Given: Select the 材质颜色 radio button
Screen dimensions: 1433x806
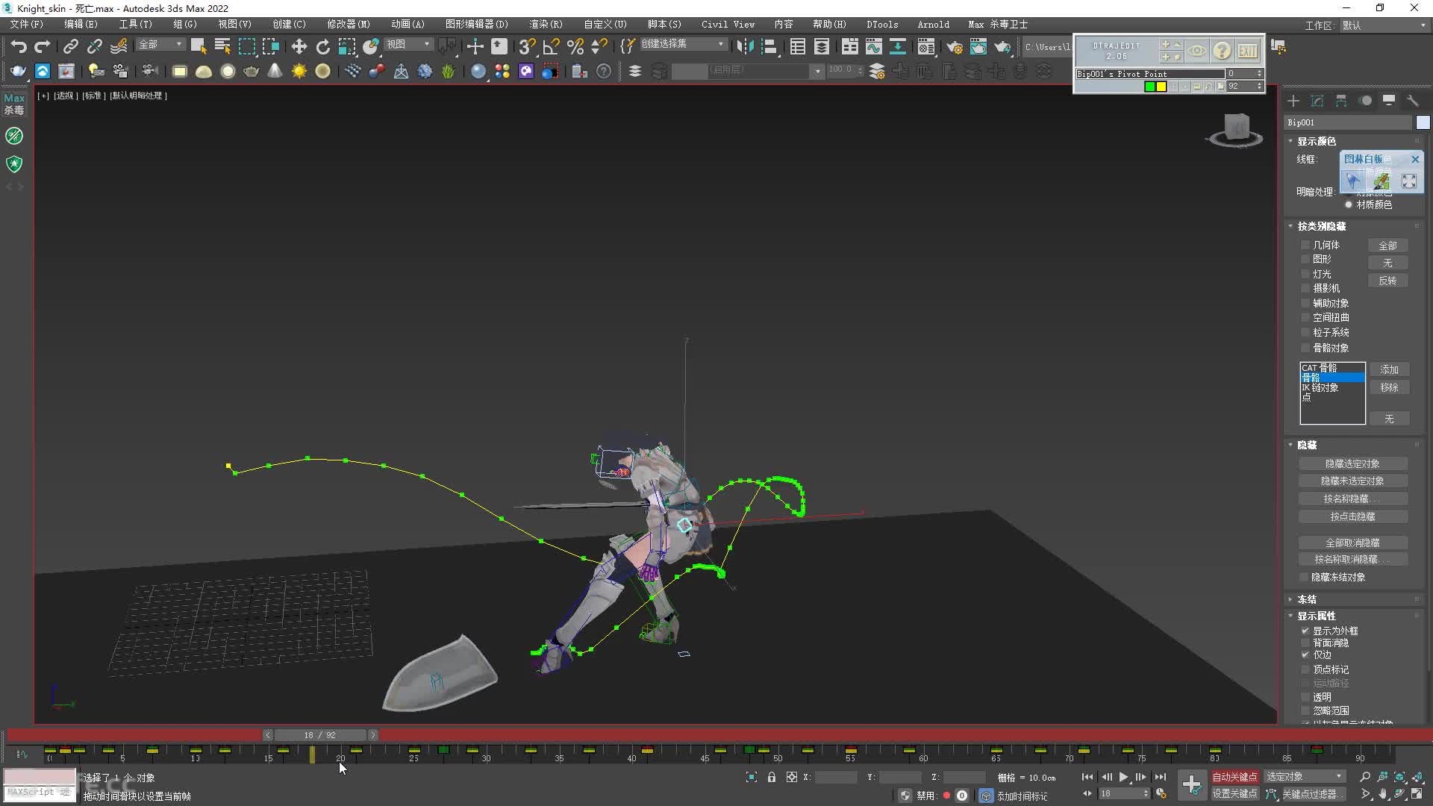Looking at the screenshot, I should pyautogui.click(x=1349, y=204).
